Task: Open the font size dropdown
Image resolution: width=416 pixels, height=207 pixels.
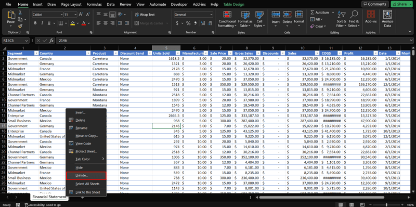Action: tap(75, 15)
